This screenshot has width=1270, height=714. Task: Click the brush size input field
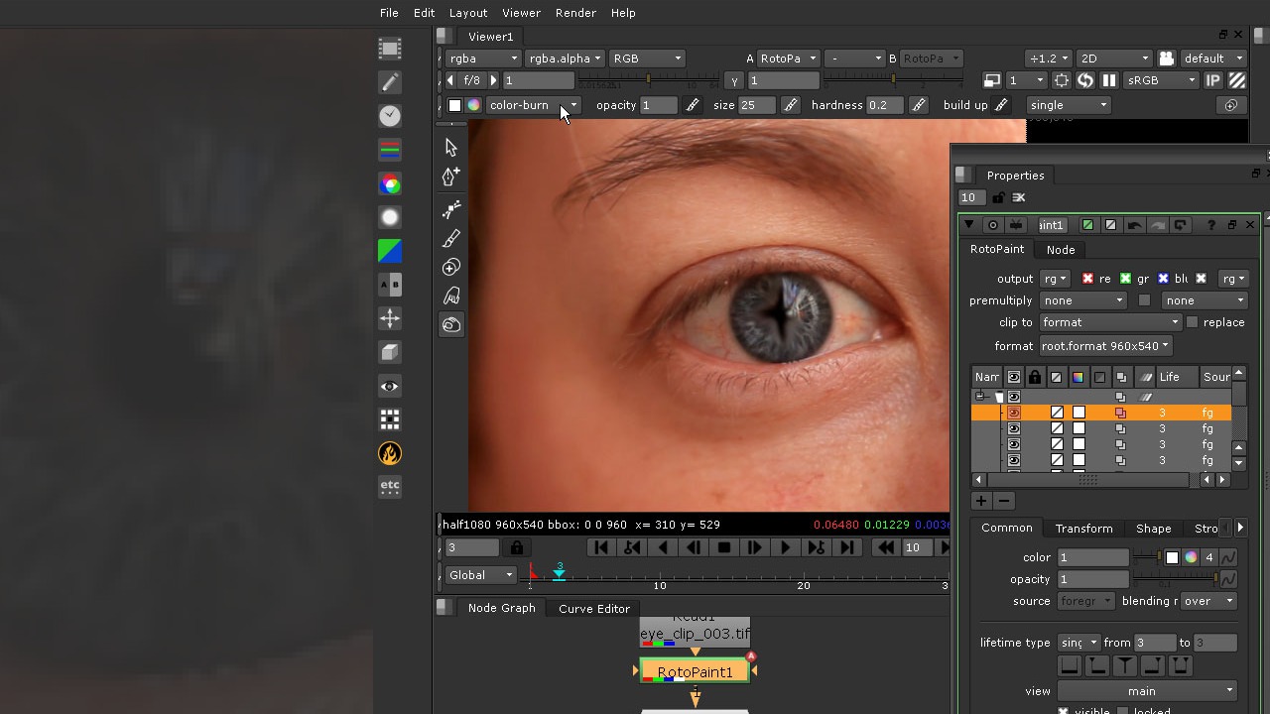click(x=757, y=105)
